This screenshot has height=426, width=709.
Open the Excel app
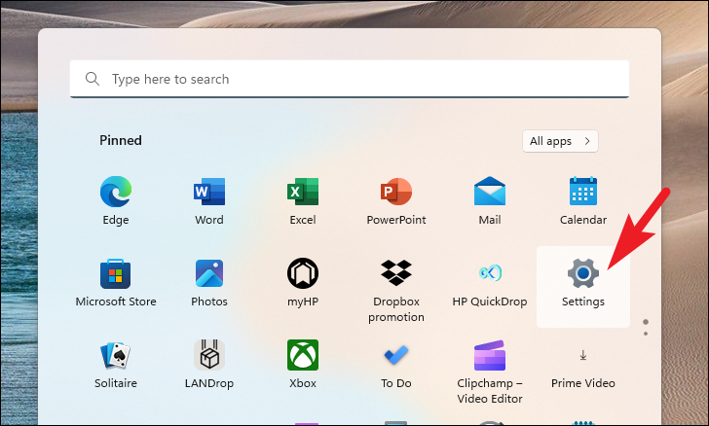tap(303, 200)
